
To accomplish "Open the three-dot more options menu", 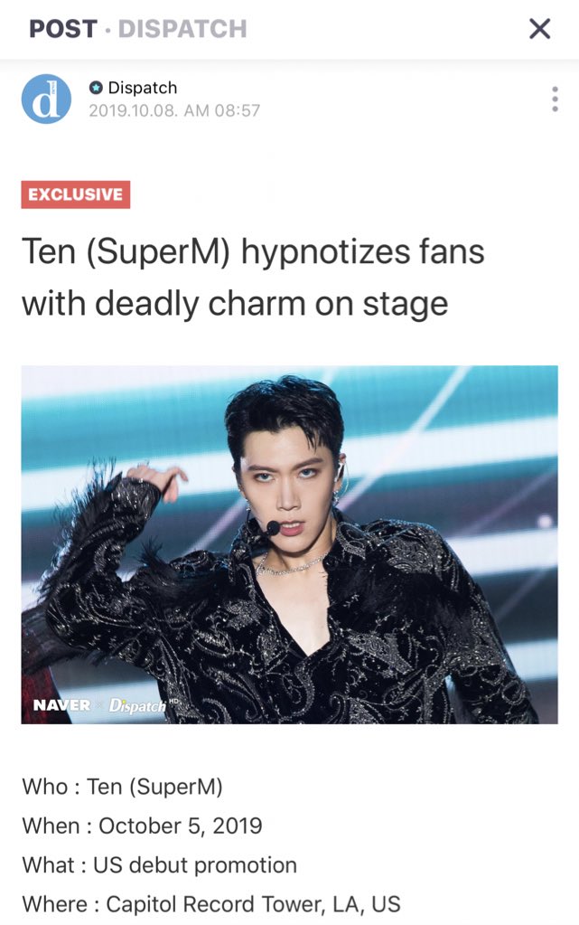I will [555, 99].
